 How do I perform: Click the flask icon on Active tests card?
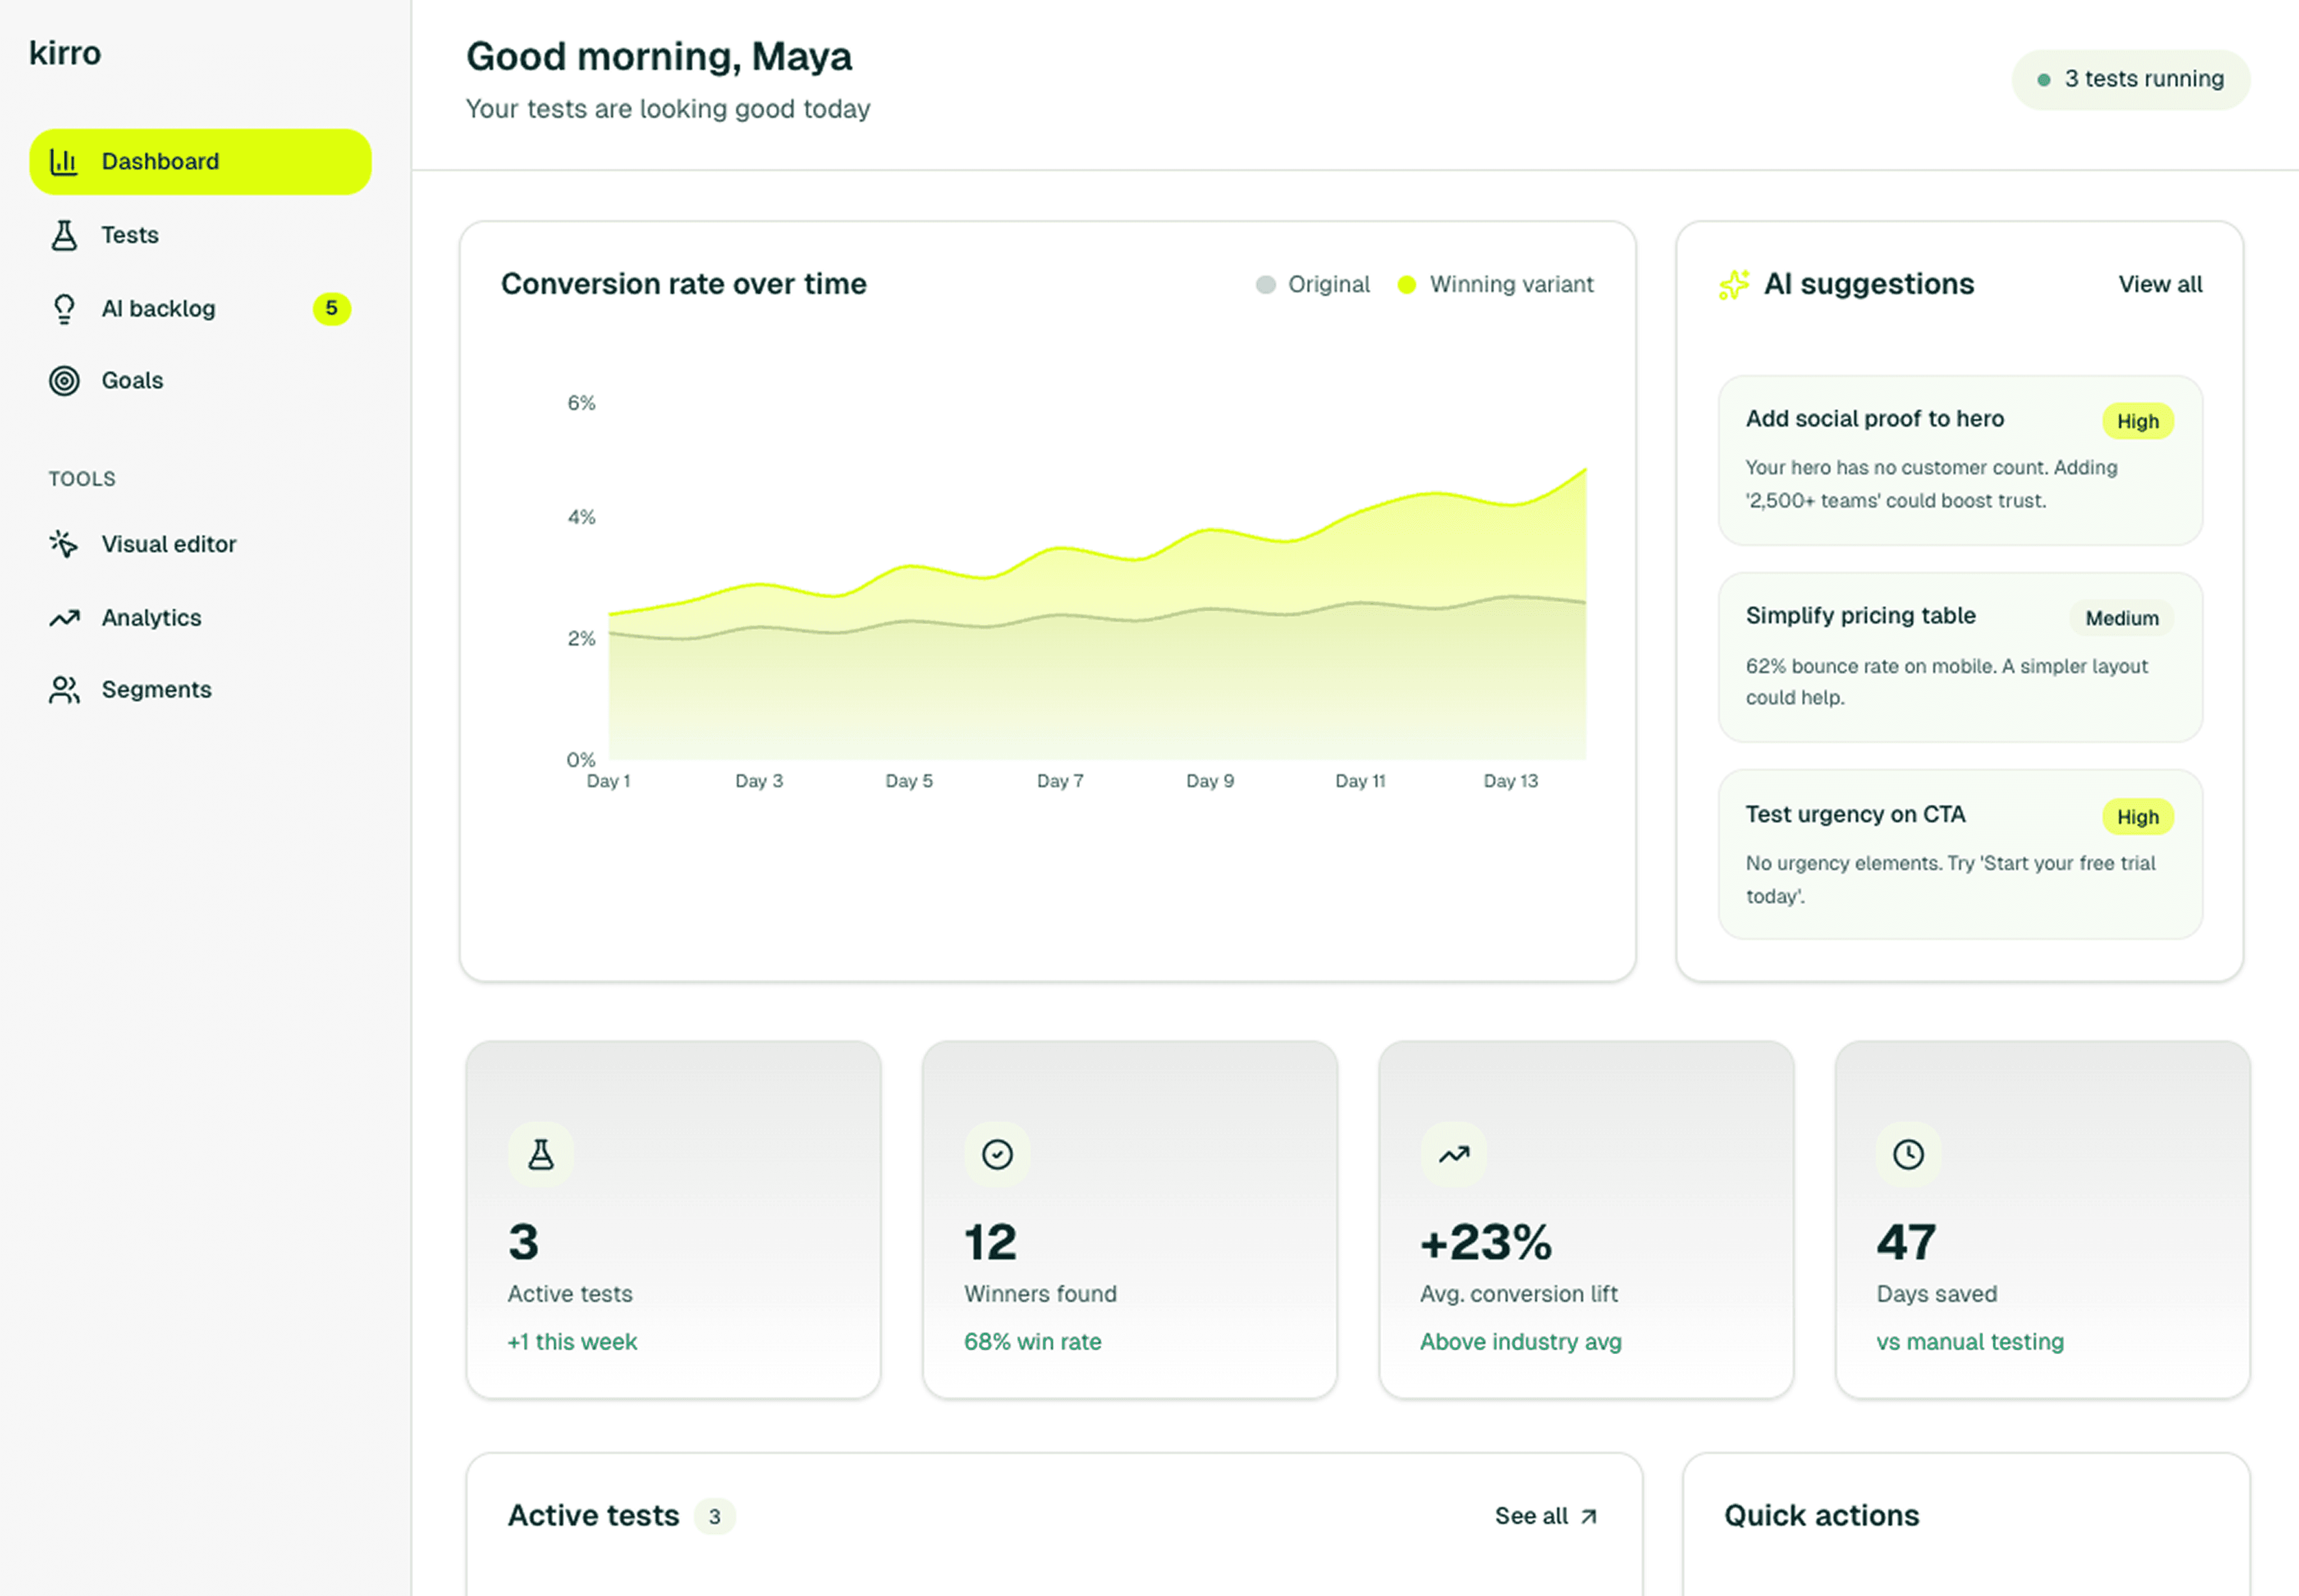coord(540,1154)
